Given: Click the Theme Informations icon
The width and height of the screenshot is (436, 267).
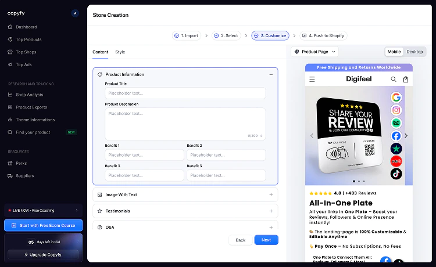Looking at the screenshot, I should 10,120.
